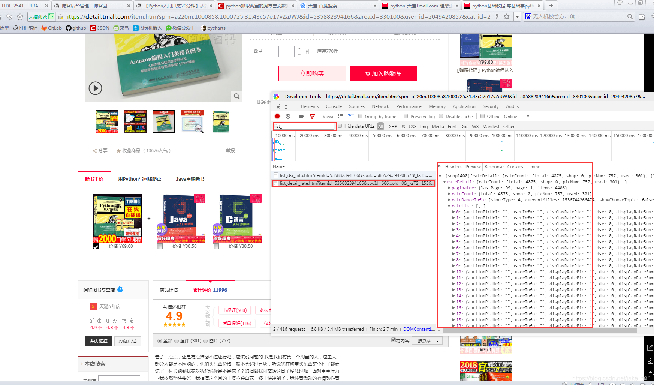The width and height of the screenshot is (654, 385).
Task: Open the 按默认 sort dropdown
Action: pyautogui.click(x=428, y=341)
